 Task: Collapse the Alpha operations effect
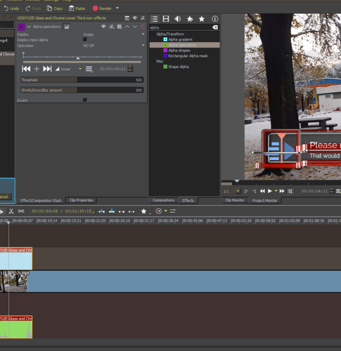coord(29,26)
